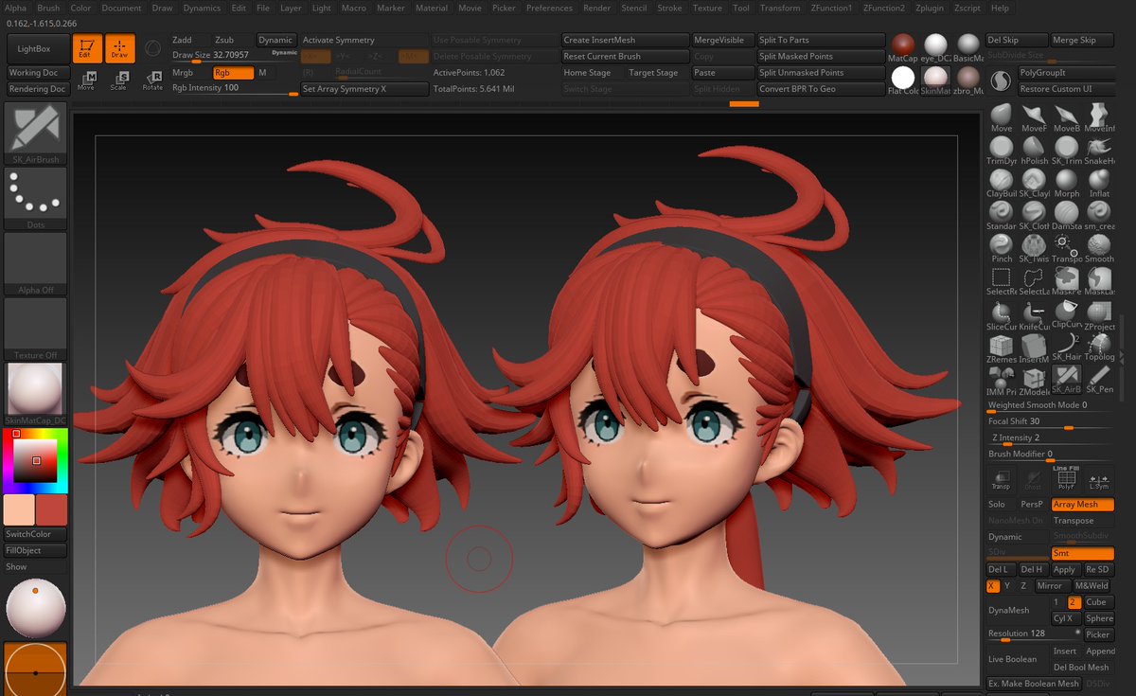Image resolution: width=1136 pixels, height=696 pixels.
Task: Select the TrimDynamic brush
Action: pyautogui.click(x=1001, y=151)
